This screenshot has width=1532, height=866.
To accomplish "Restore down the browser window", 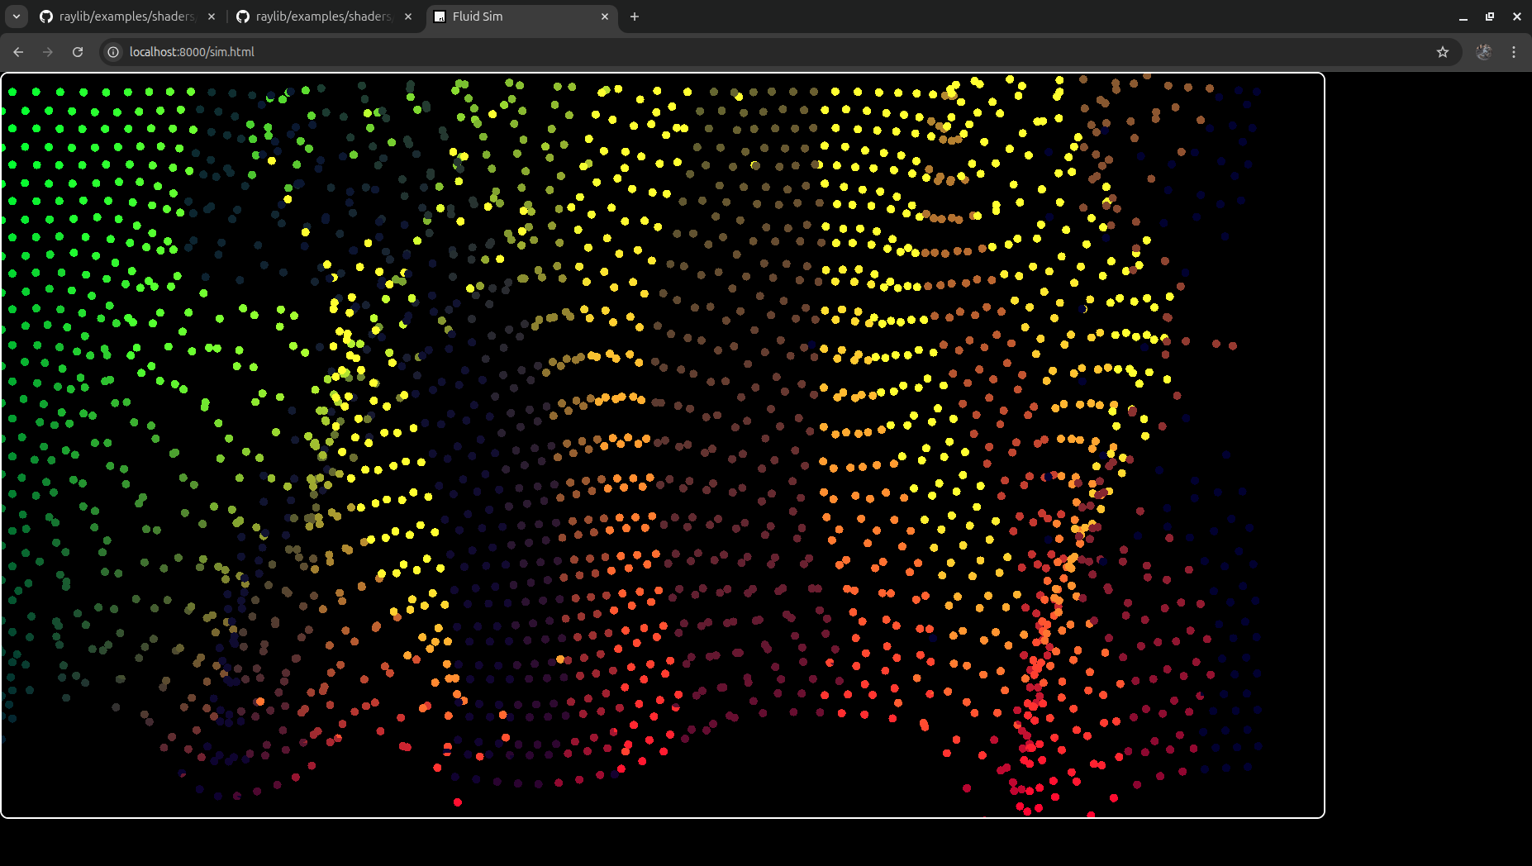I will point(1490,17).
